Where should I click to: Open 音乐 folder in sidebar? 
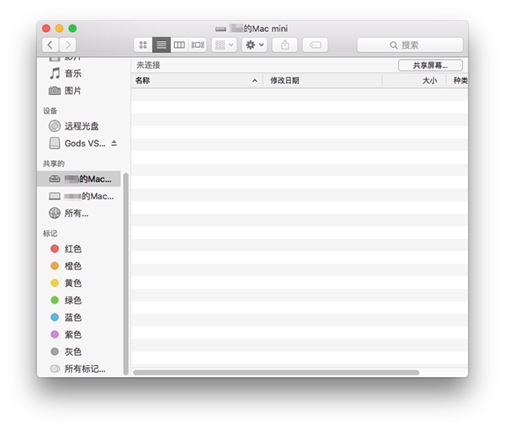click(73, 73)
